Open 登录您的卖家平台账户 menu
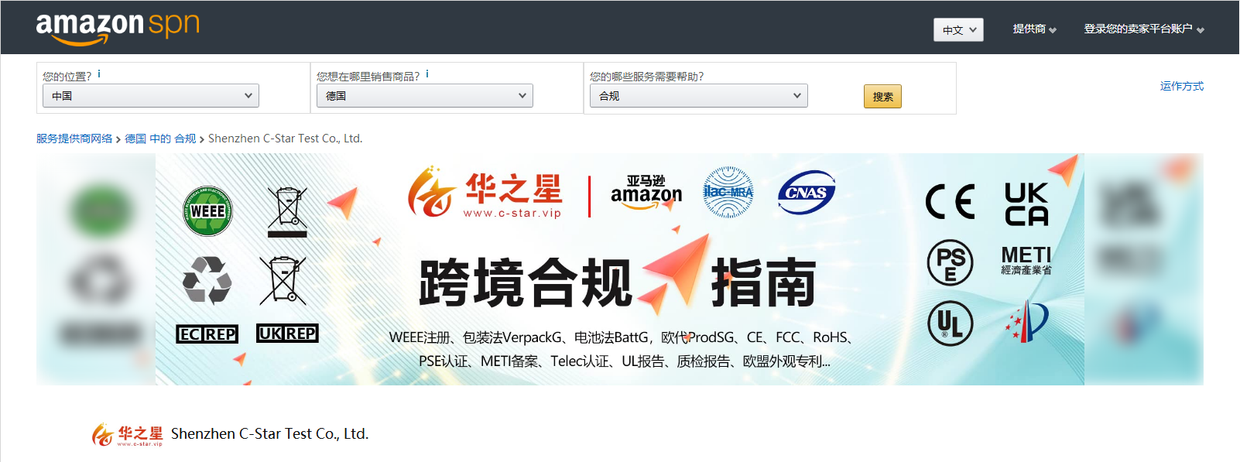 point(1143,29)
